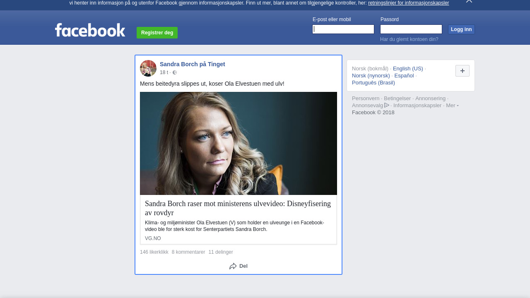Click the 18 t post timestamp
The height and width of the screenshot is (298, 530).
click(164, 72)
